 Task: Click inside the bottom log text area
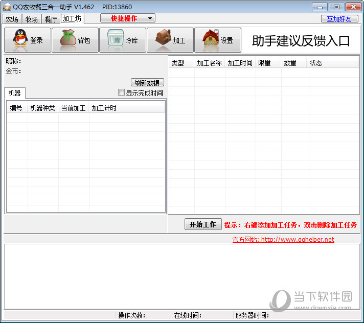[182, 276]
